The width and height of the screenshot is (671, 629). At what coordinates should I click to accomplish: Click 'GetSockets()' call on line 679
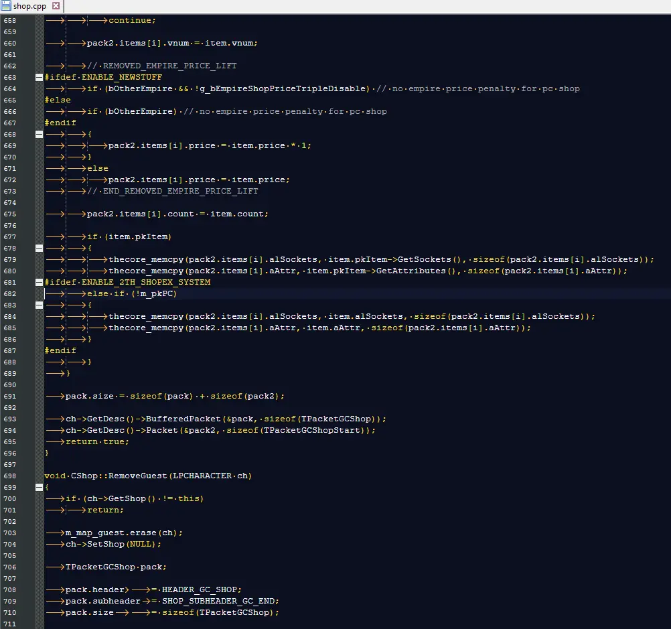tap(429, 259)
